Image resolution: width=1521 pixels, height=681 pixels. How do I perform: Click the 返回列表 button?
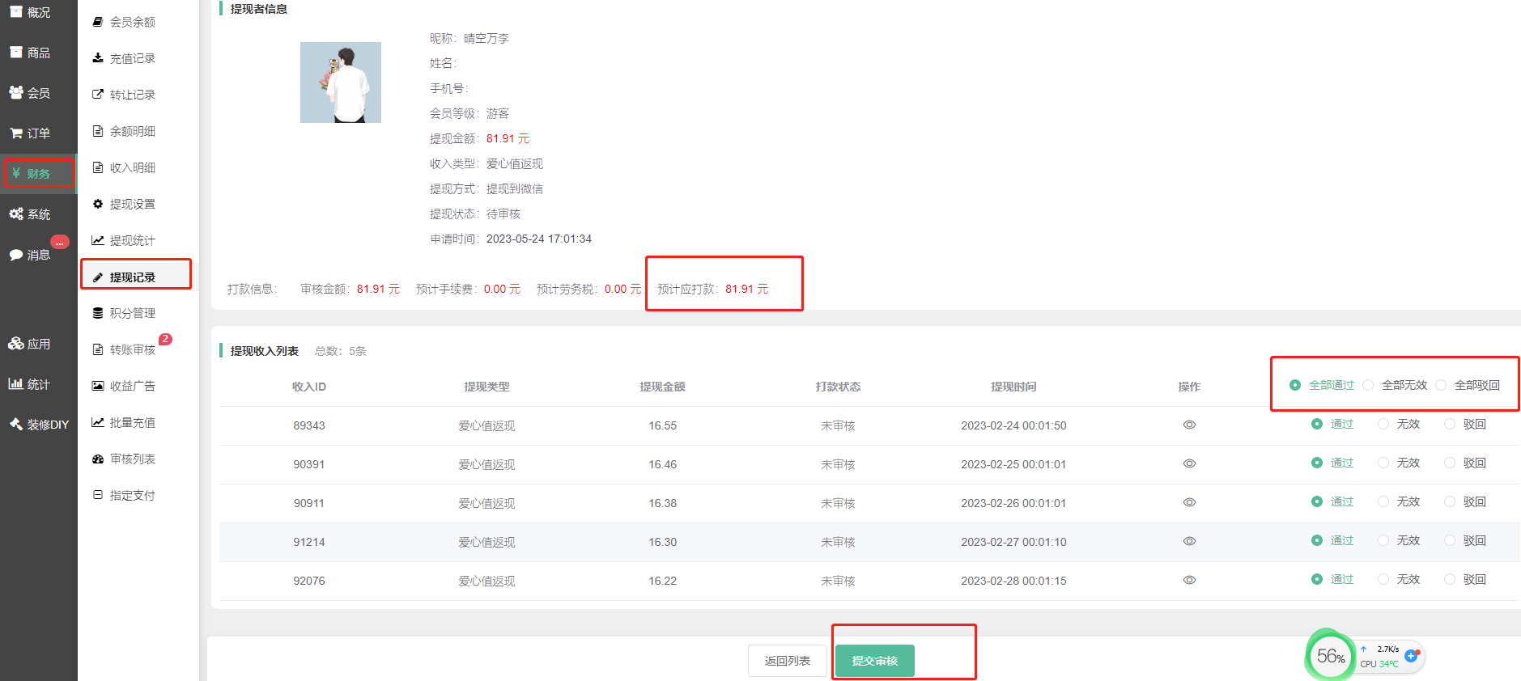point(787,661)
